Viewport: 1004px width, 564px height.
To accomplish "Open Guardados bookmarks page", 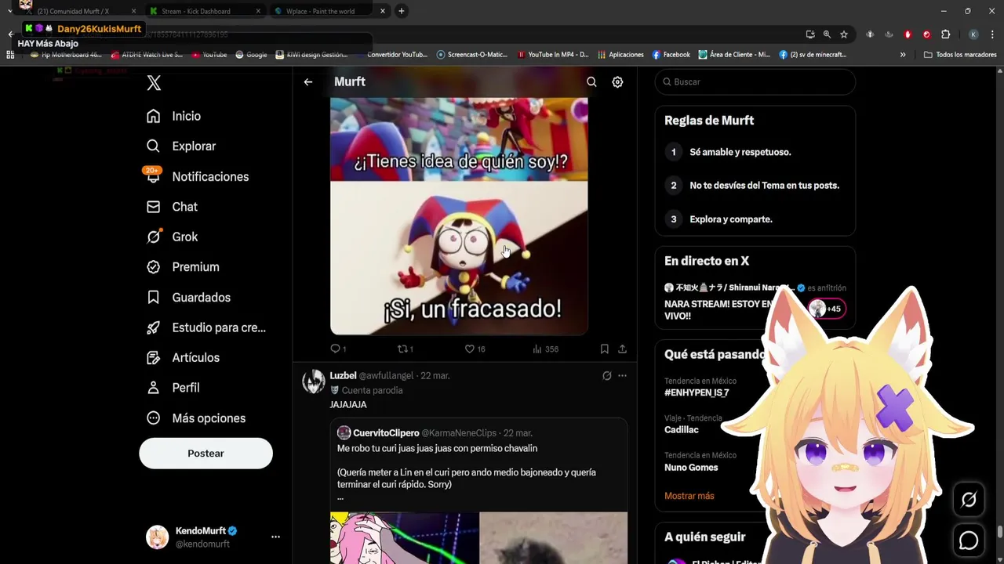I will click(x=188, y=298).
